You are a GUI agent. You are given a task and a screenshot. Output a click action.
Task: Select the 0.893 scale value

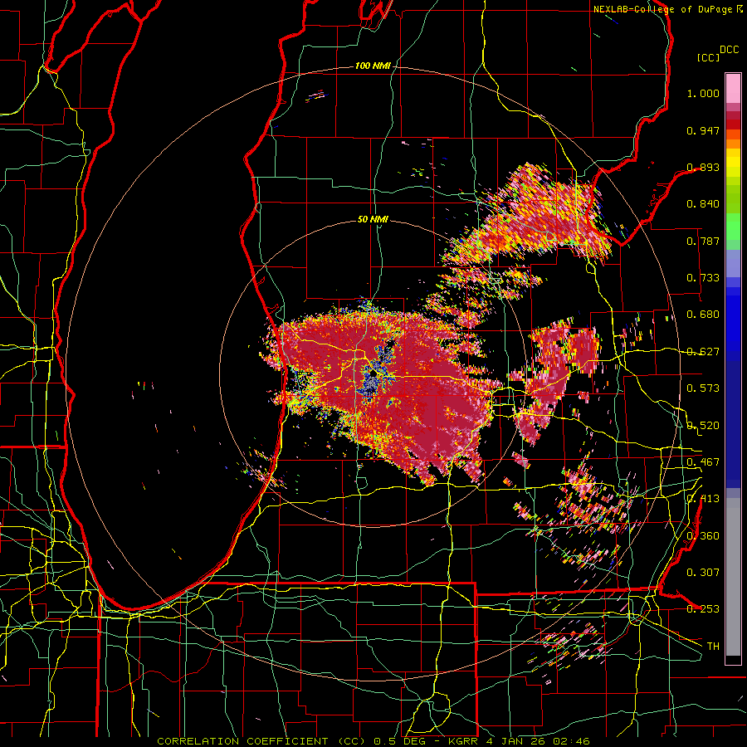click(703, 167)
